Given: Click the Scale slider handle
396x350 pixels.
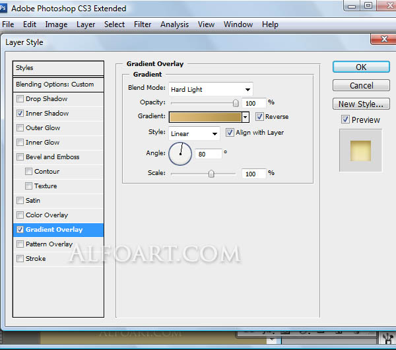Looking at the screenshot, I should pyautogui.click(x=211, y=174).
